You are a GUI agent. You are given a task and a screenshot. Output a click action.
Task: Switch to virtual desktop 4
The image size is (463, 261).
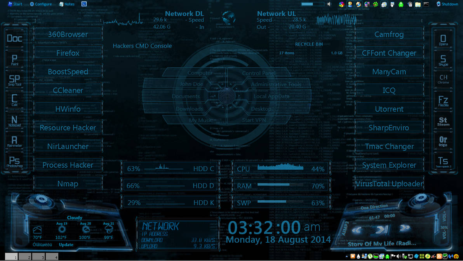[52, 257]
